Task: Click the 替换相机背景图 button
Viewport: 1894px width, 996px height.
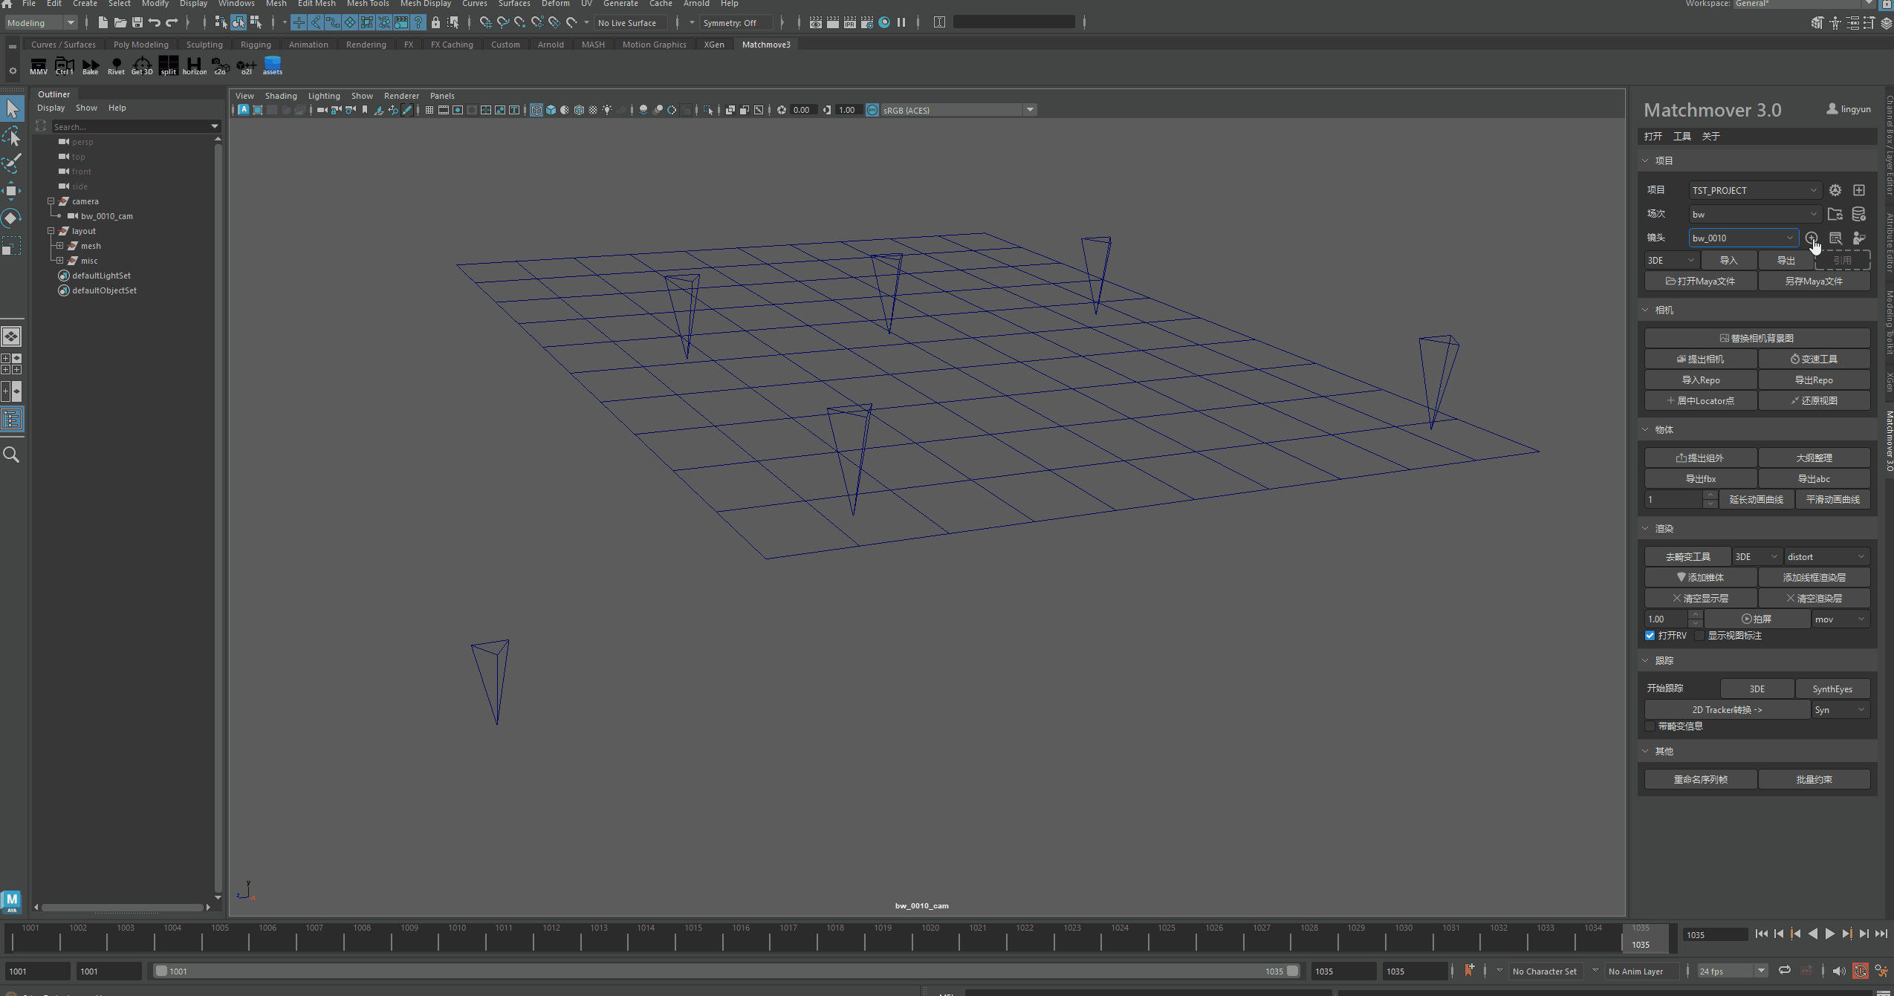Action: [1757, 338]
